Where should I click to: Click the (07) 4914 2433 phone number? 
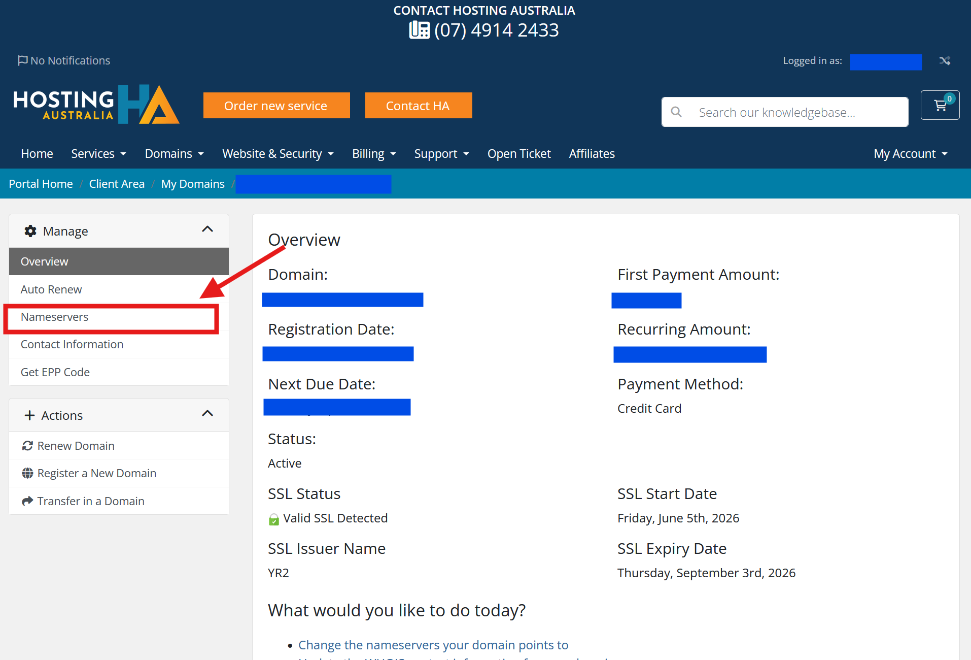click(x=497, y=30)
